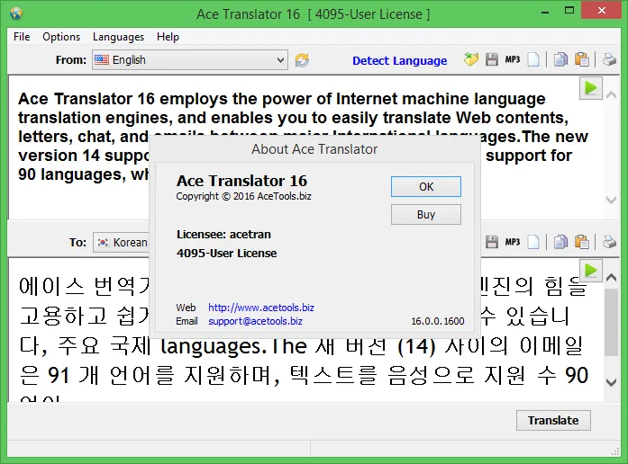Open the Languages menu
The height and width of the screenshot is (464, 628).
118,37
